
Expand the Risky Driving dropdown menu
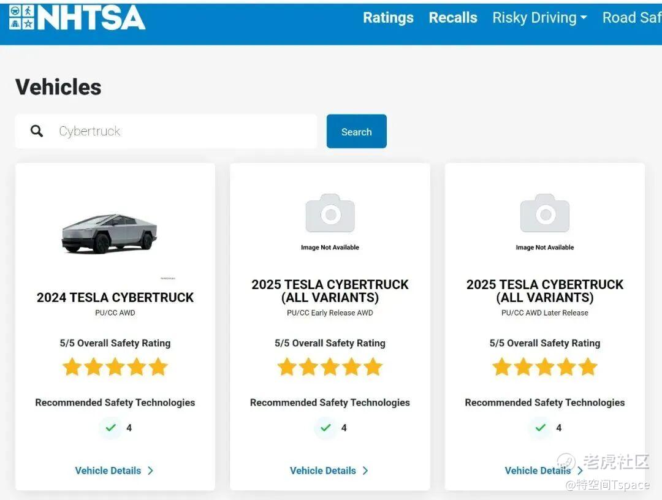539,18
